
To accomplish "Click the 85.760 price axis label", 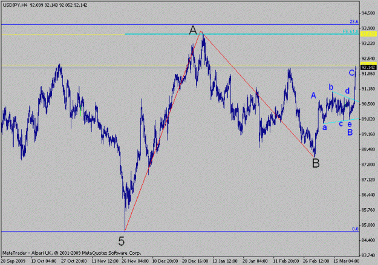I will coord(368,210).
